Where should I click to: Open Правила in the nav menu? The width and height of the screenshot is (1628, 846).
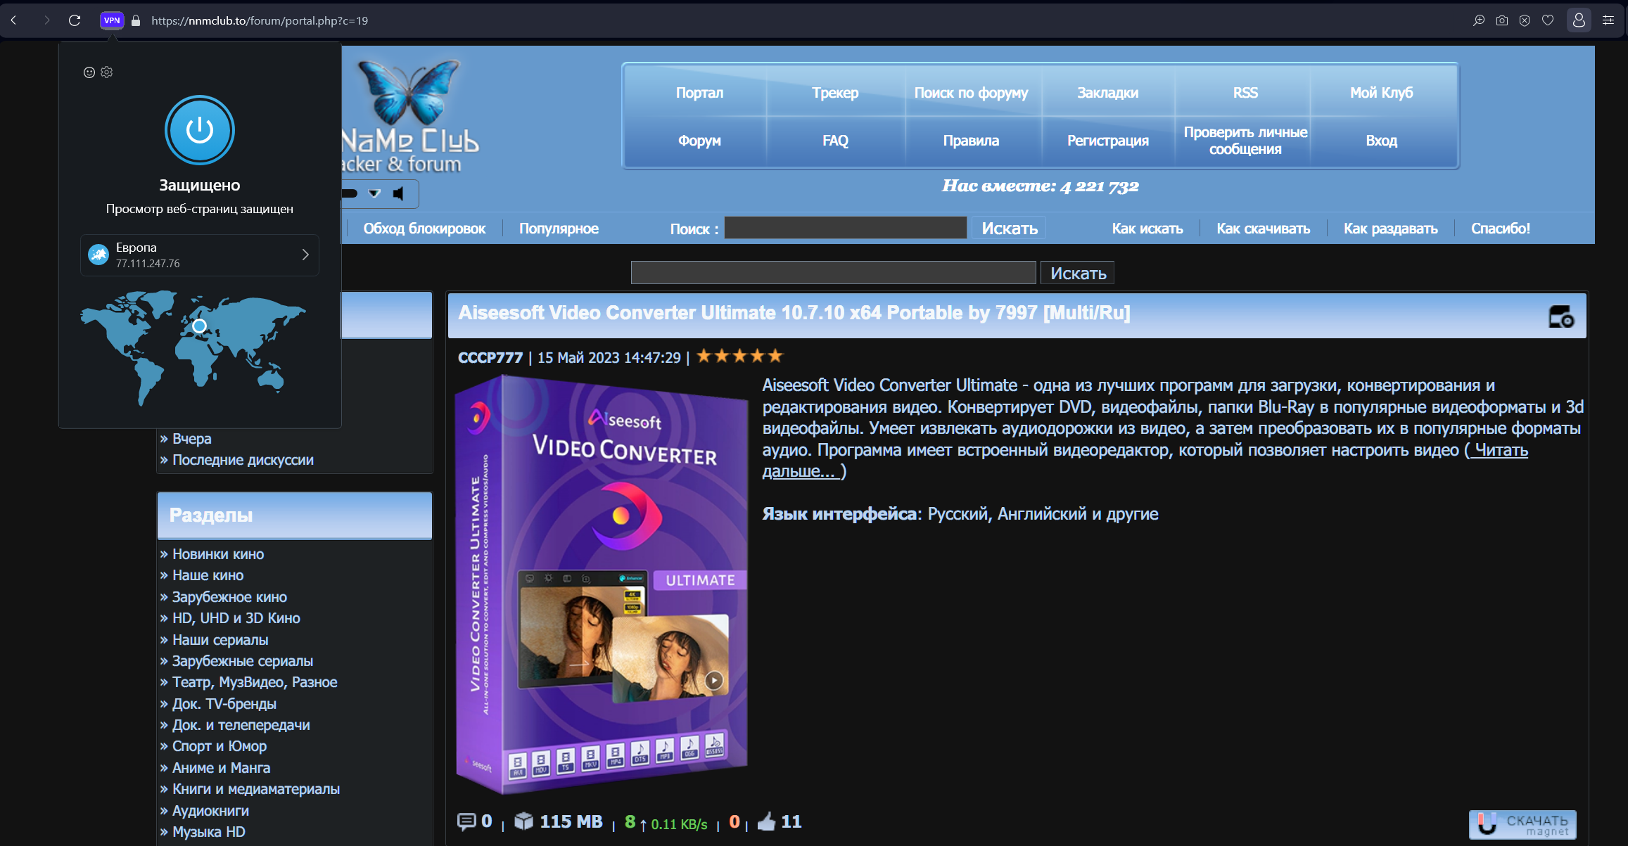(x=971, y=141)
